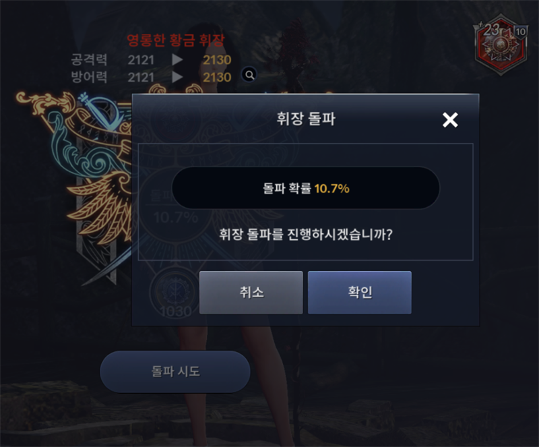
Task: Click the faded 10.7% circle behind dialog
Action: [175, 217]
